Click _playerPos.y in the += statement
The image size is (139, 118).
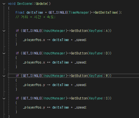tap(34, 107)
